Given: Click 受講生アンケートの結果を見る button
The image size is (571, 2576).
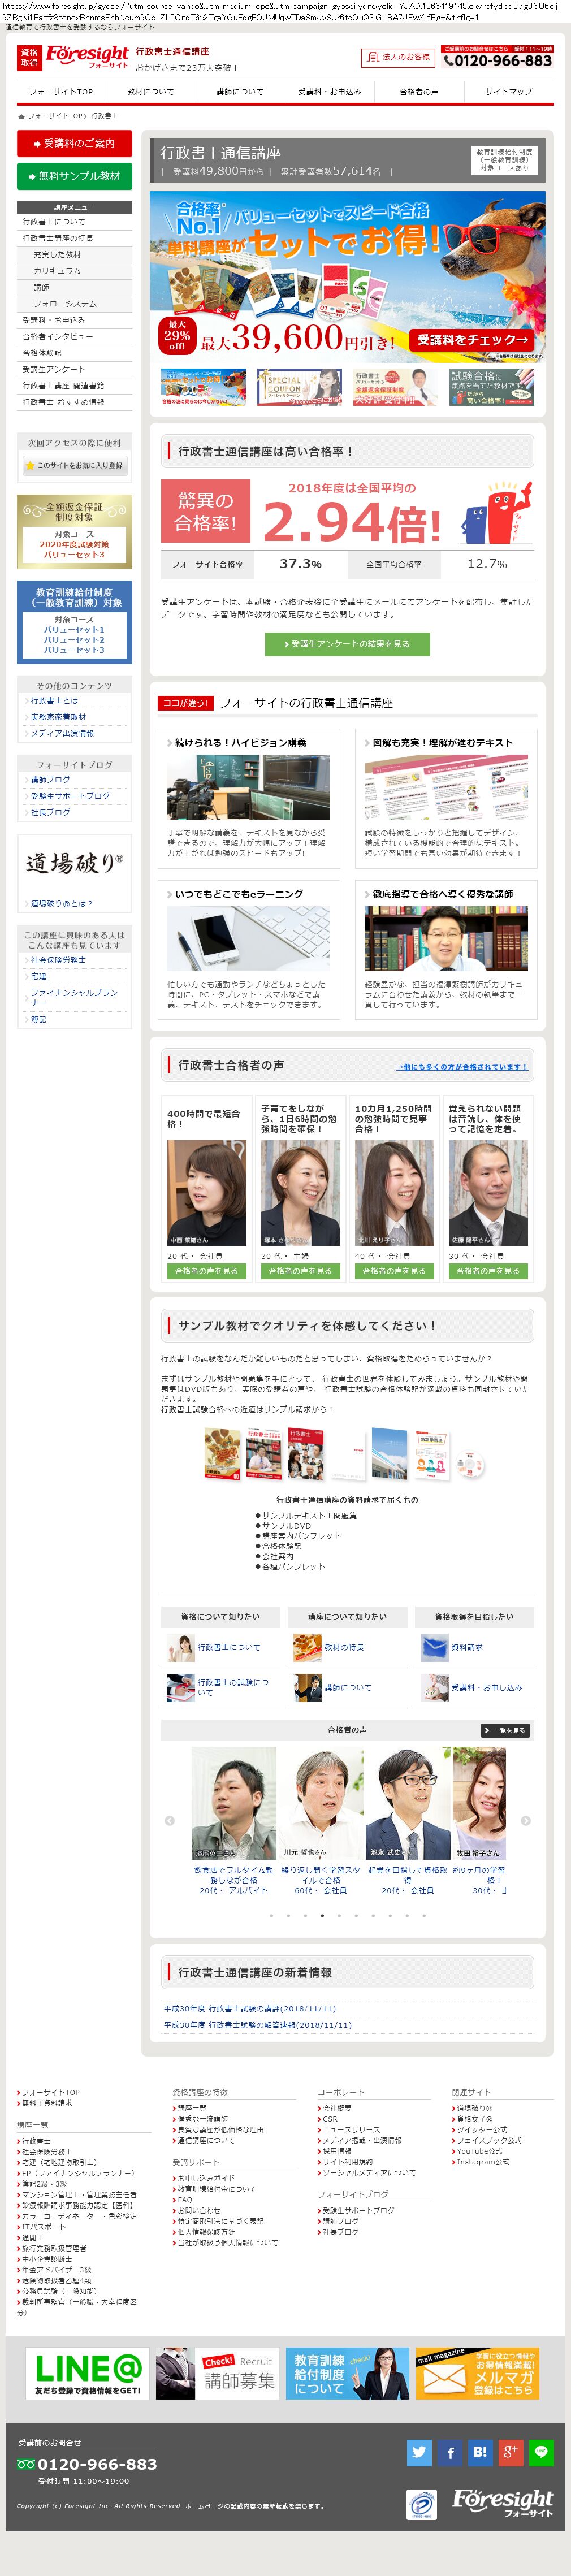Looking at the screenshot, I should tap(347, 643).
